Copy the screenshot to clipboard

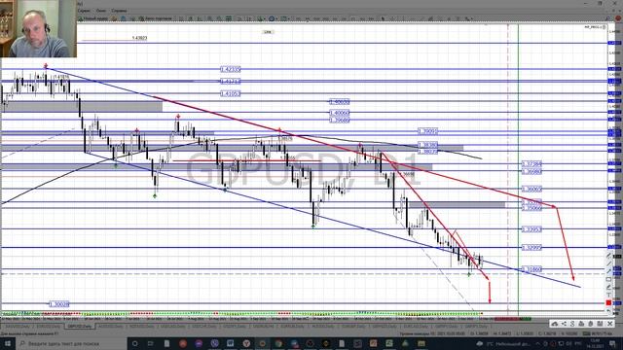pyautogui.click(x=591, y=324)
